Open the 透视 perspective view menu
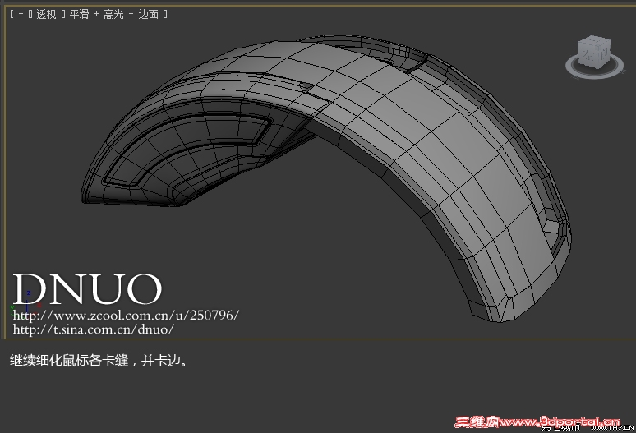The height and width of the screenshot is (433, 636). click(46, 14)
